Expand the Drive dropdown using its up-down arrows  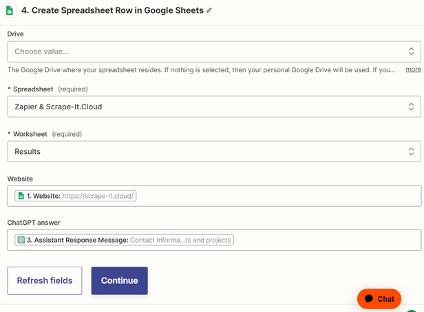pyautogui.click(x=411, y=52)
